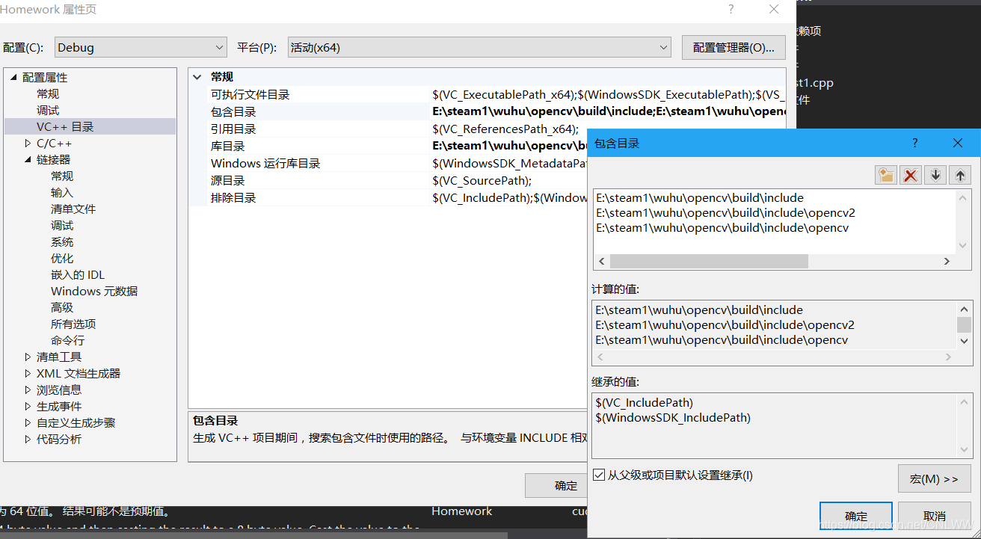Select 调试 under 配置属性
Screen dimensions: 981x539
pos(48,111)
